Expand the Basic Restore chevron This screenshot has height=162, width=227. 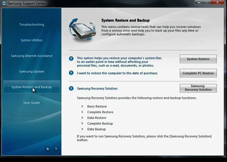tap(82, 106)
